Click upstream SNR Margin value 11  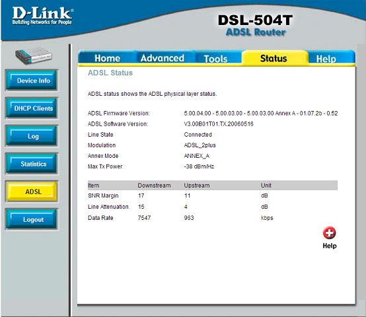[x=187, y=195]
